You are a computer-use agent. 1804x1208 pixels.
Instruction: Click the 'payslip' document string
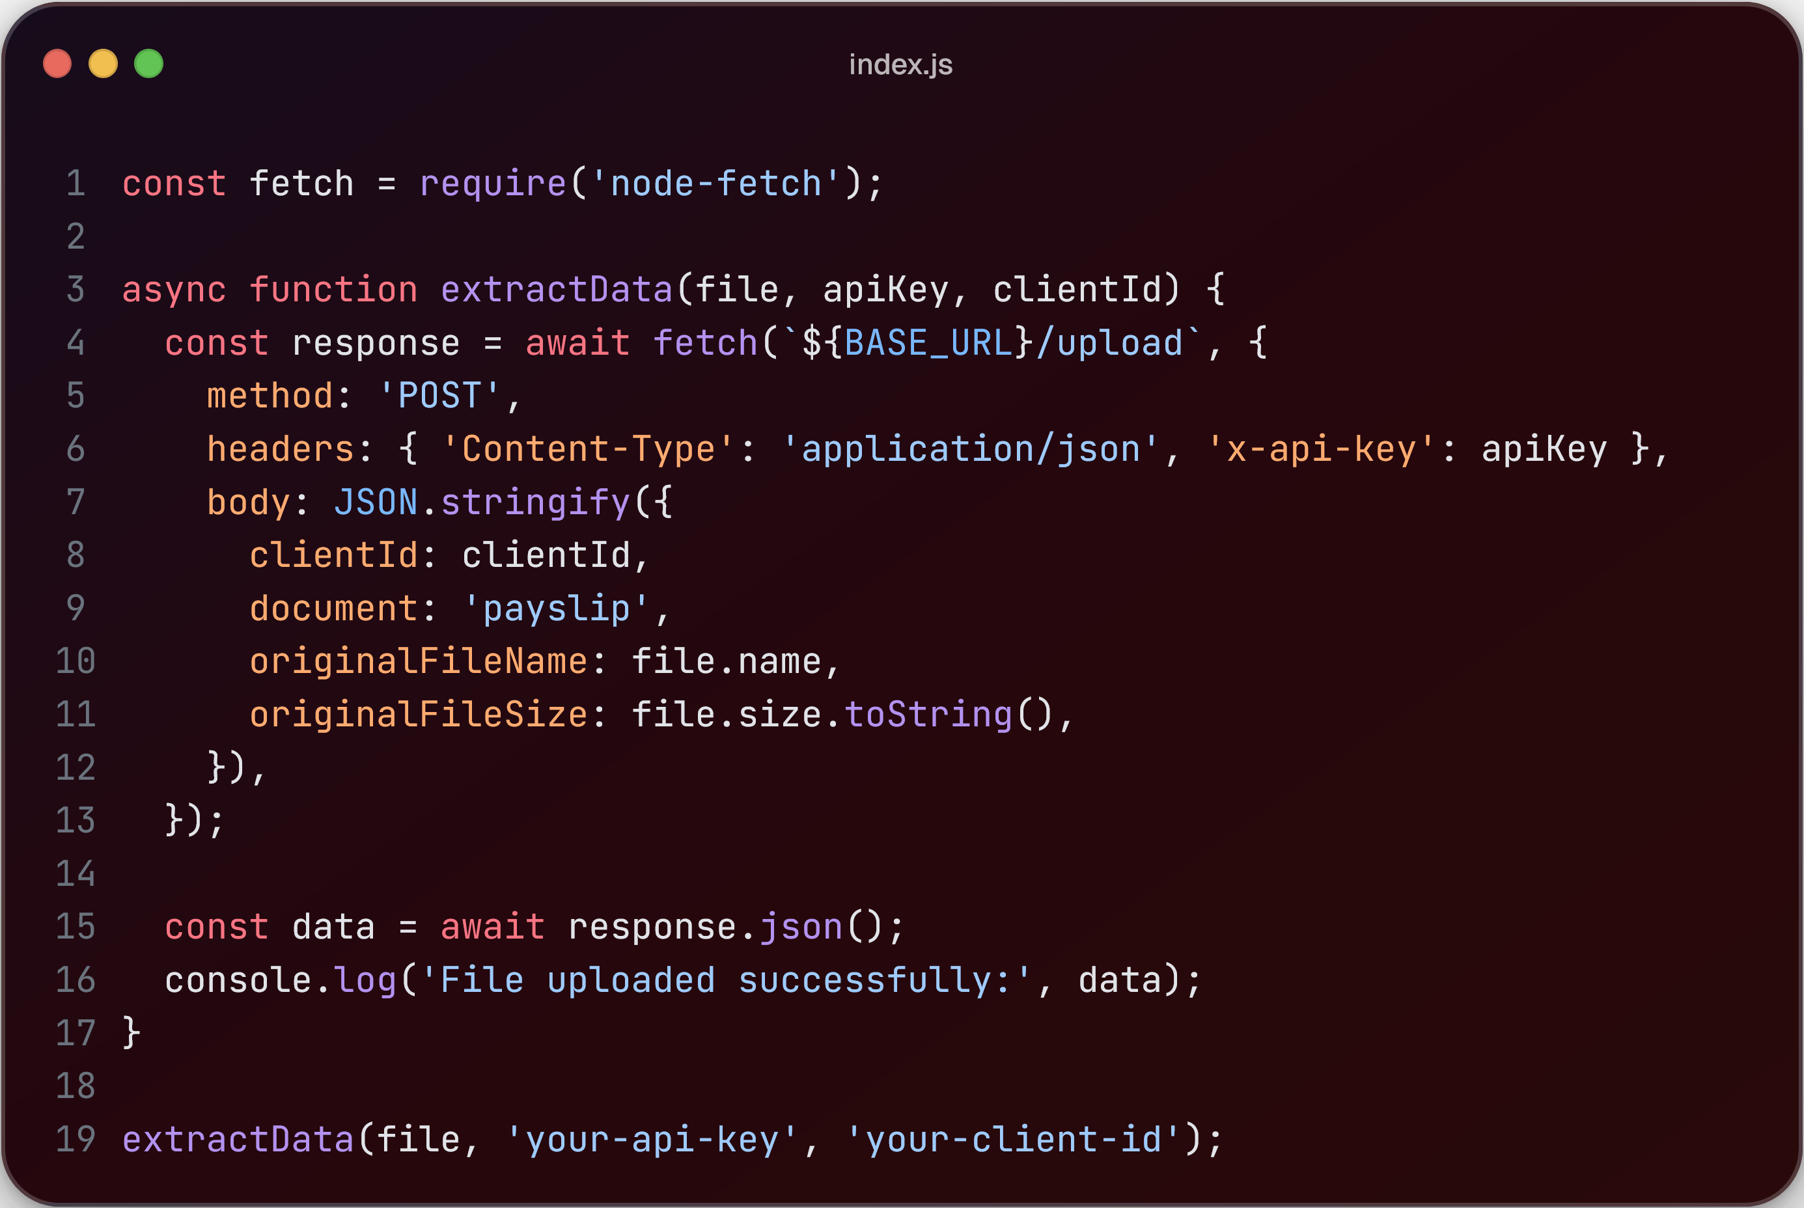[555, 609]
